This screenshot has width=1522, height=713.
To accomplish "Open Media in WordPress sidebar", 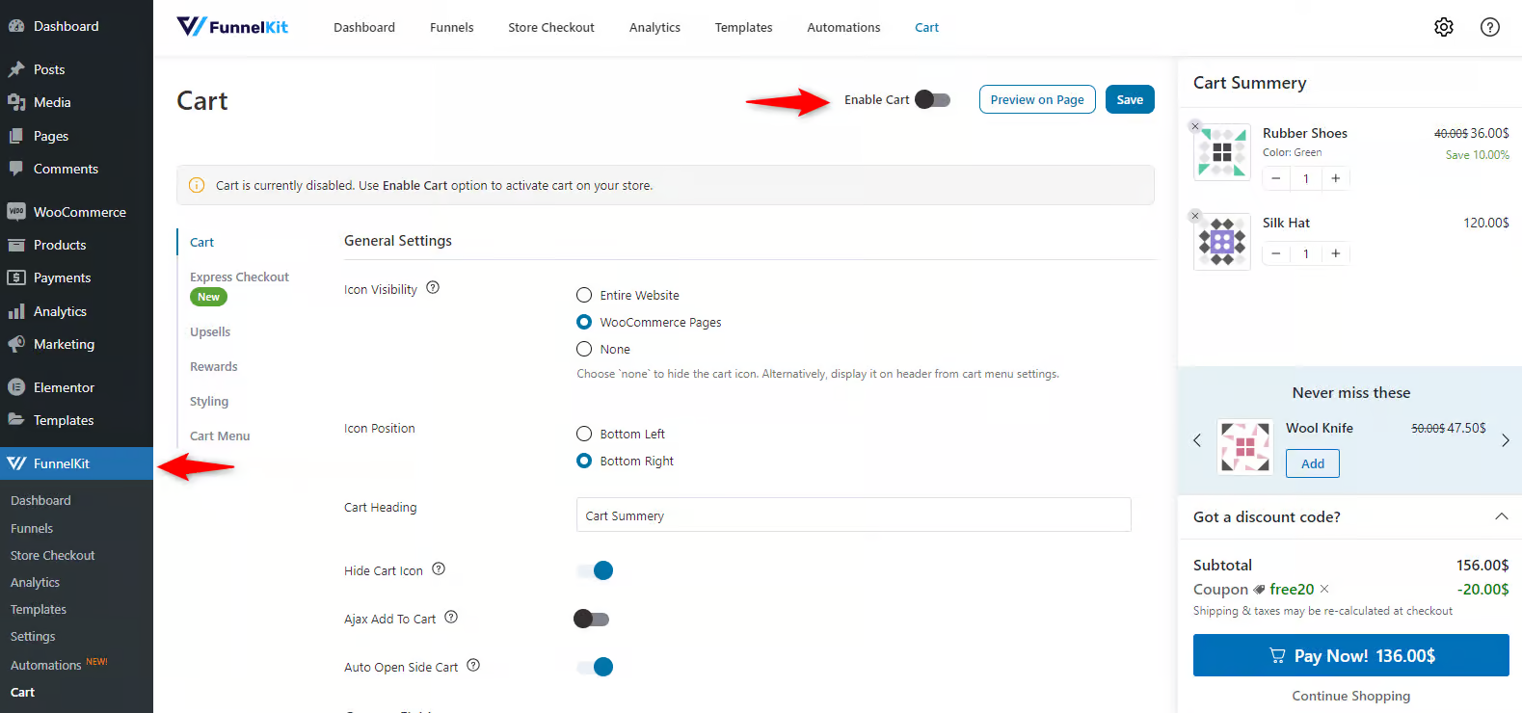I will pos(76,102).
